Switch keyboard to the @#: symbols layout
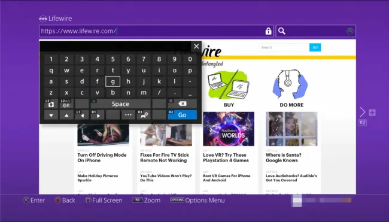The width and height of the screenshot is (389, 222). point(66,104)
